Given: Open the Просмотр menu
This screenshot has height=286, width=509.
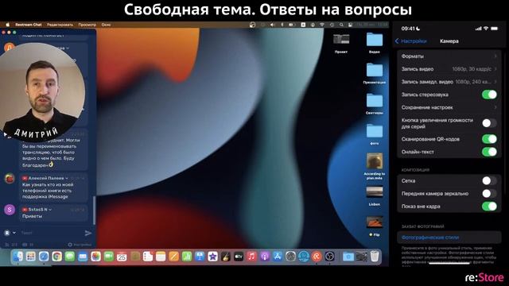Looking at the screenshot, I should pyautogui.click(x=87, y=25).
